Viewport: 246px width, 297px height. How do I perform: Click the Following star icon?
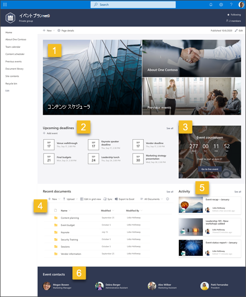click(x=228, y=15)
